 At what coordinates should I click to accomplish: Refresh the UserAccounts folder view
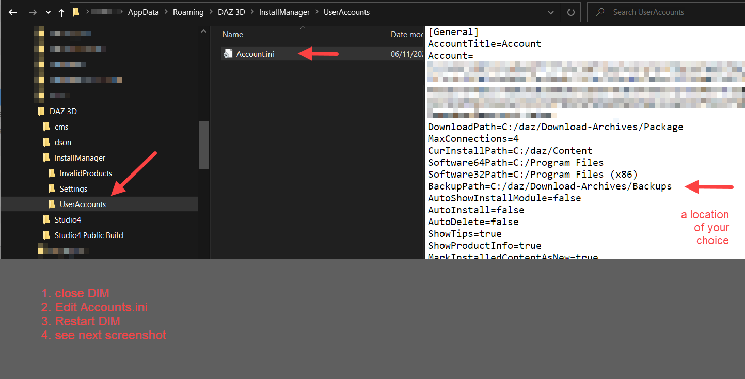click(x=570, y=12)
